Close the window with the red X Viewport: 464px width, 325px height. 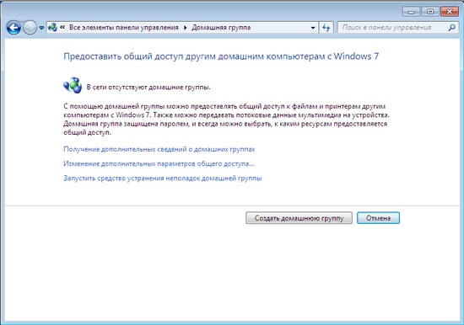450,12
